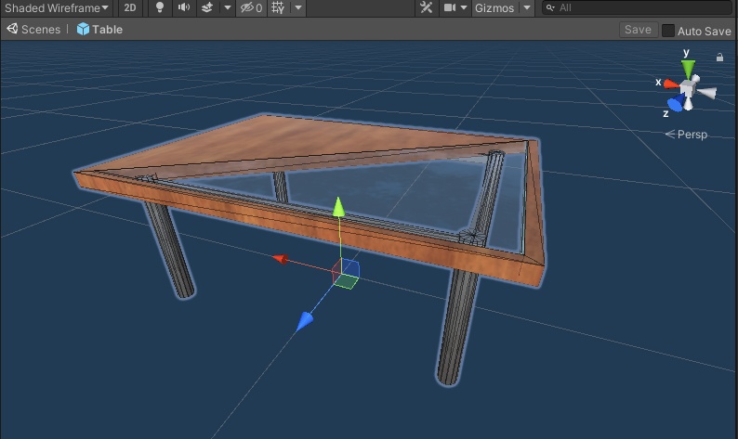This screenshot has height=439, width=738.
Task: Click the orientation gizmo center cube
Action: pos(689,88)
